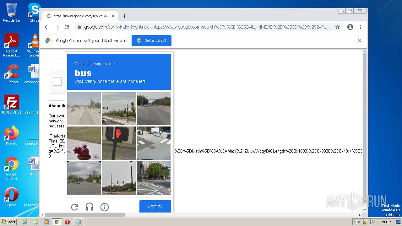Open Opera taskbar icon
This screenshot has width=402, height=226.
(x=67, y=222)
